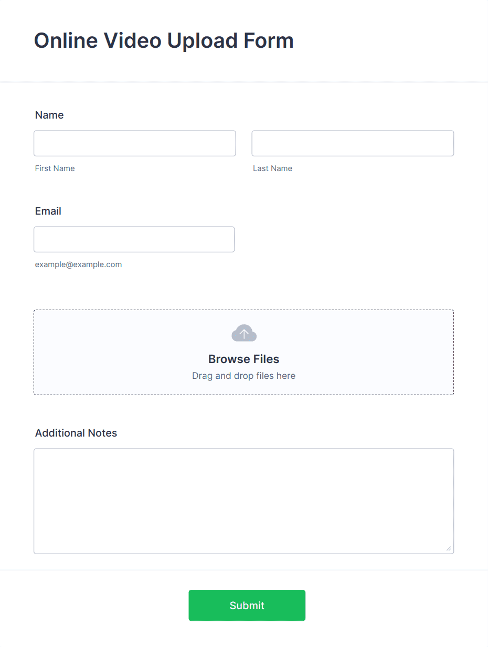Click inside the Additional Notes text area

[243, 498]
